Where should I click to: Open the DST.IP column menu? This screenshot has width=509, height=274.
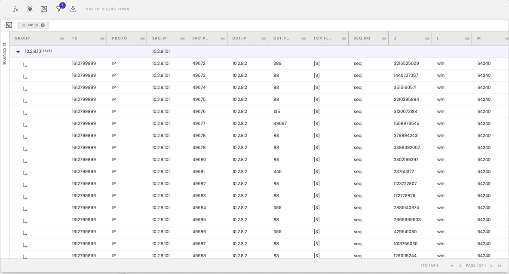(x=264, y=38)
